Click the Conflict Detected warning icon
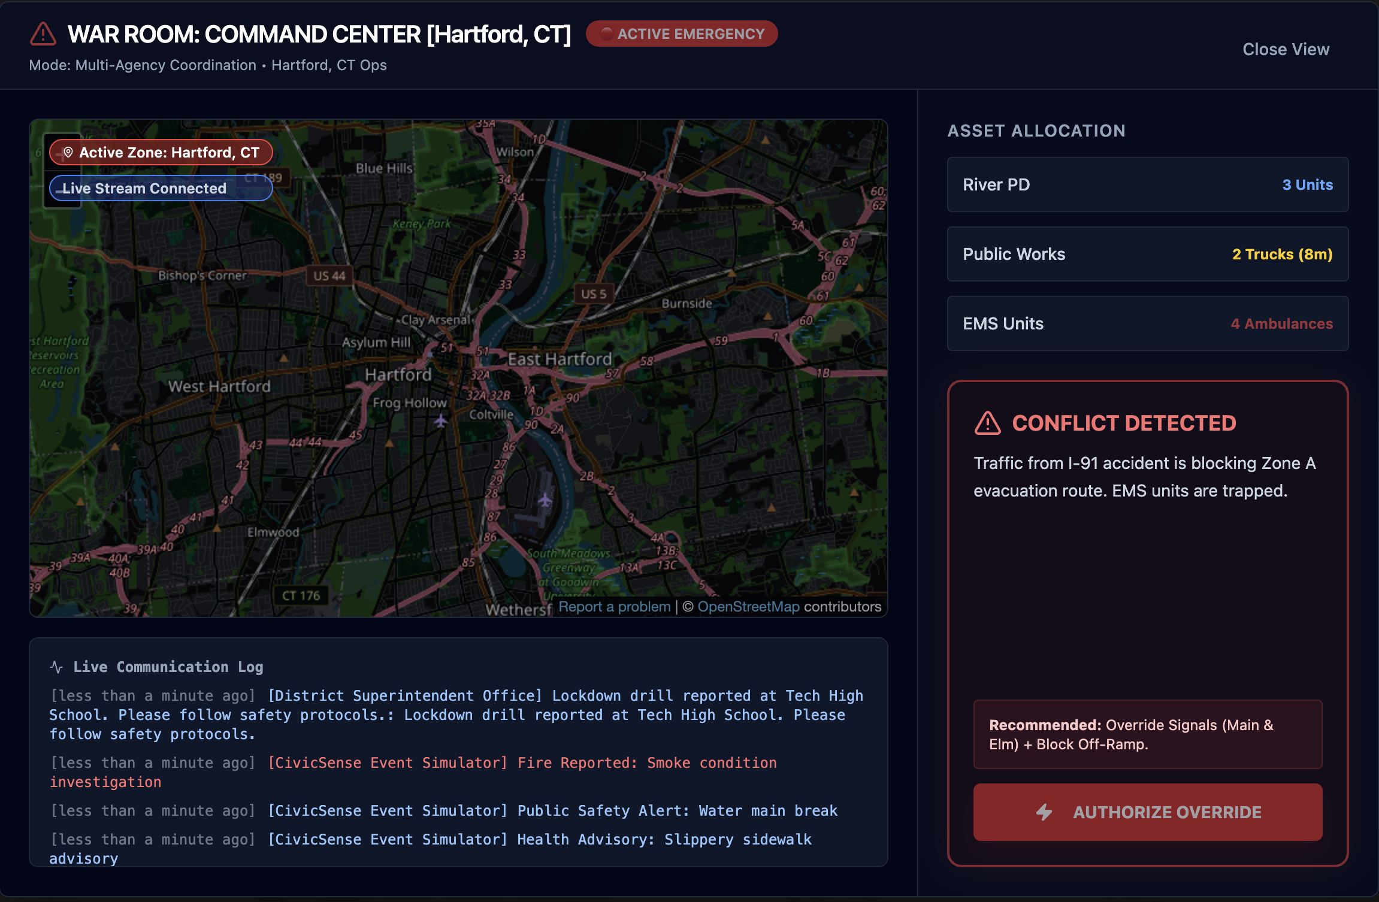 [987, 423]
